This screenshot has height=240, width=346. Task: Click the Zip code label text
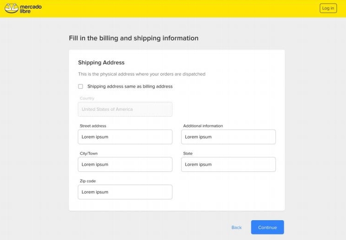88,181
